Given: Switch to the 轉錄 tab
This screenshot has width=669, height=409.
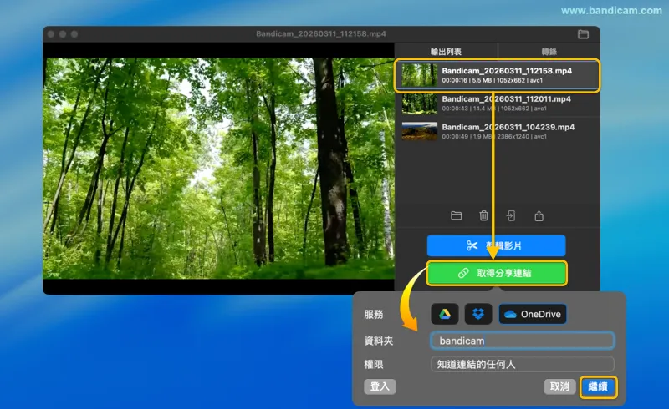Looking at the screenshot, I should point(549,52).
